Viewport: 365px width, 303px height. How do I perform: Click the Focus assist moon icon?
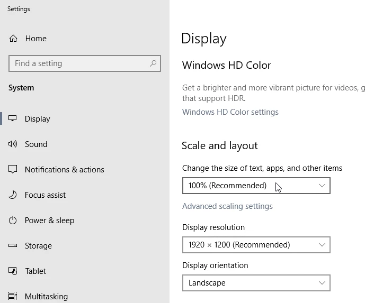coord(13,195)
